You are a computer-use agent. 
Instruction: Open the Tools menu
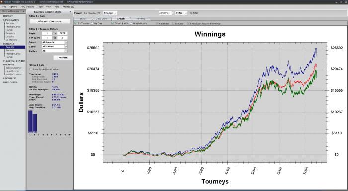coord(40,7)
